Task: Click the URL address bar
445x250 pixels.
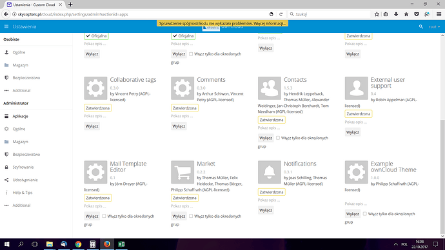Action: coord(142,14)
